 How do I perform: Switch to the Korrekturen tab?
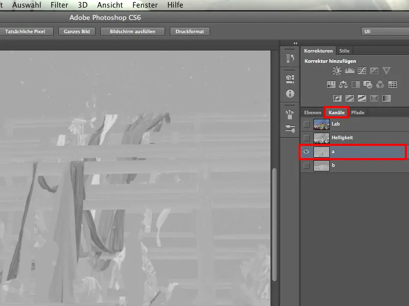click(318, 50)
